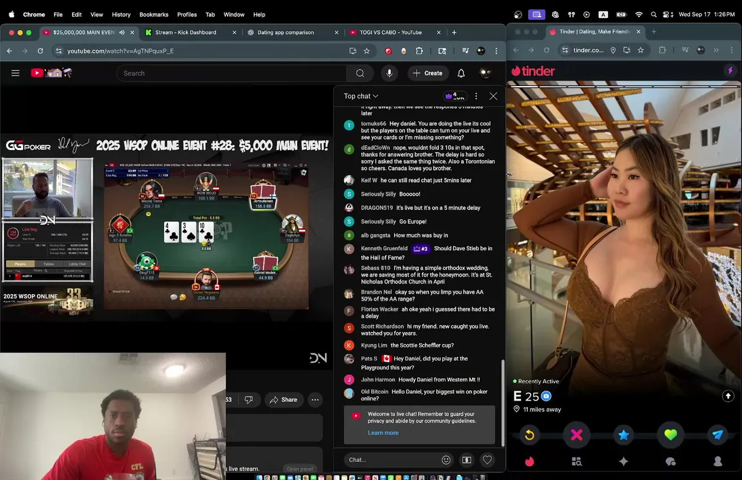
Task: Open more actions ellipsis next to Share
Action: tap(315, 399)
